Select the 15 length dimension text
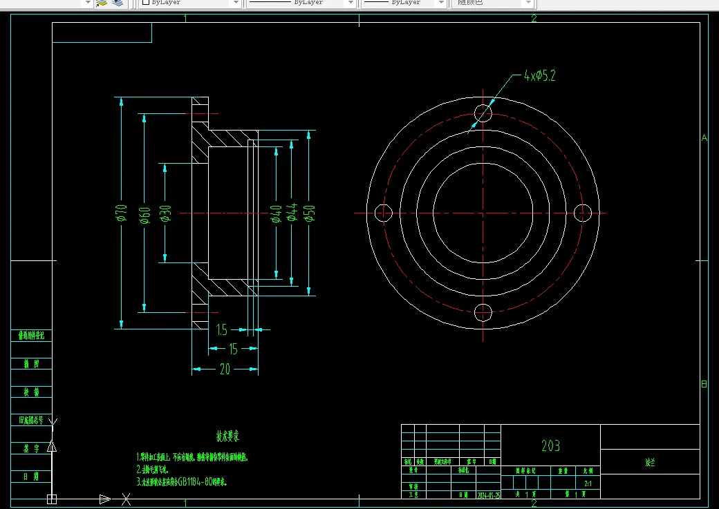The image size is (719, 509). click(233, 349)
